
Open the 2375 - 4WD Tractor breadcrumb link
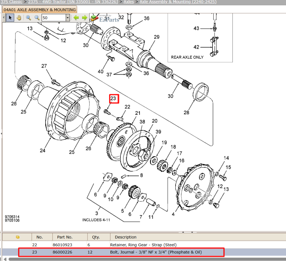point(73,2)
